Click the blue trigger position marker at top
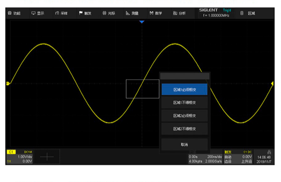 pos(142,22)
